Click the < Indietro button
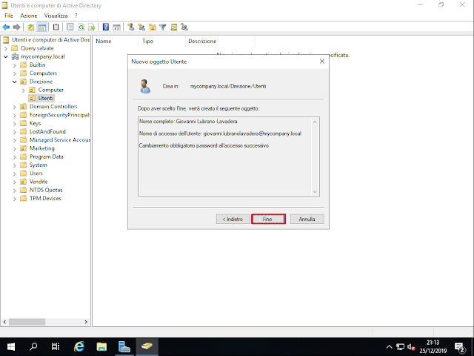 [233, 220]
